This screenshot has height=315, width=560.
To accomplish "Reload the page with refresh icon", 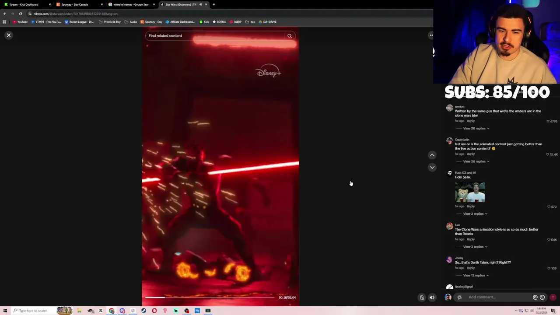I will click(x=20, y=14).
